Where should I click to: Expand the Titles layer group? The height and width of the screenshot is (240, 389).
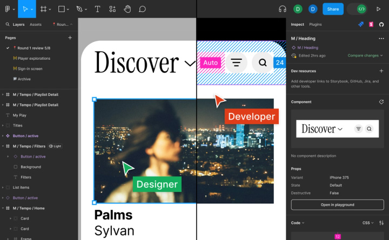(x=3, y=125)
